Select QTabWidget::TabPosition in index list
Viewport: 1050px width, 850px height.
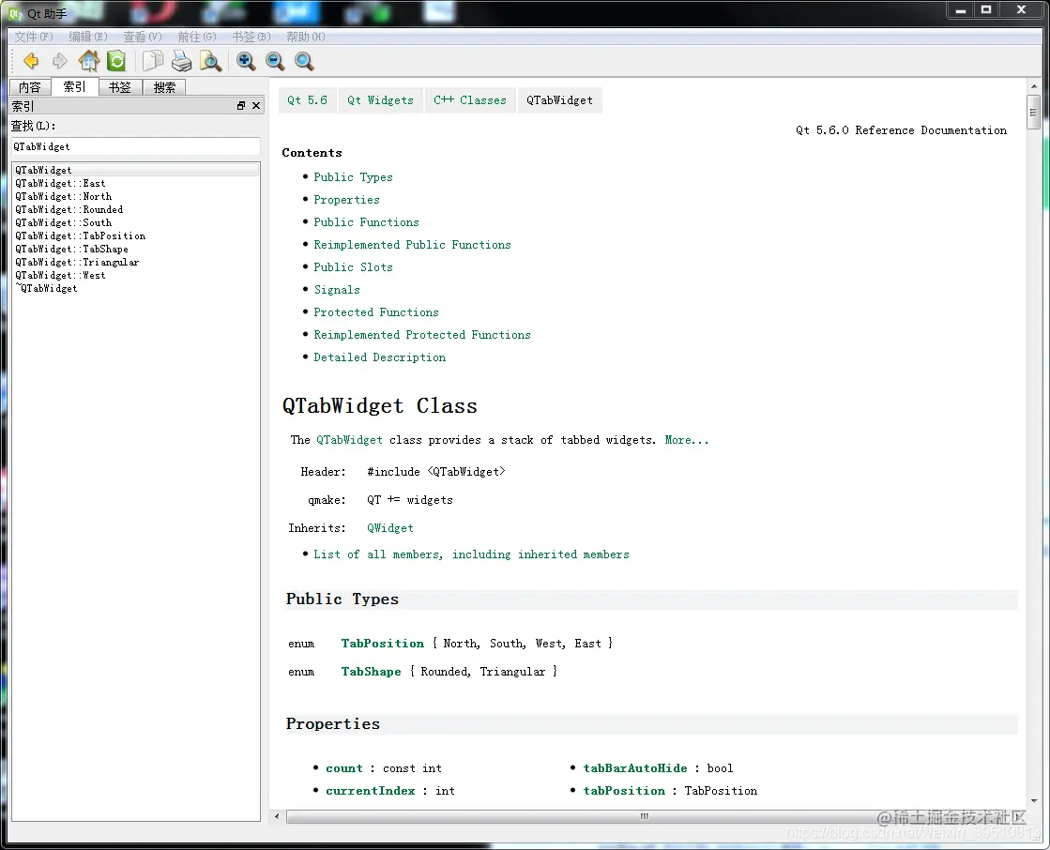(81, 235)
